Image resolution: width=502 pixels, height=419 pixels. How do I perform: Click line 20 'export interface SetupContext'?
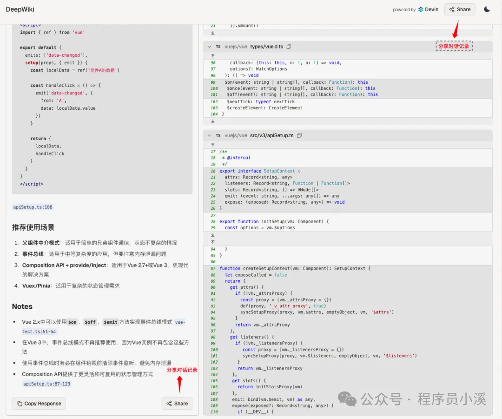(x=260, y=171)
